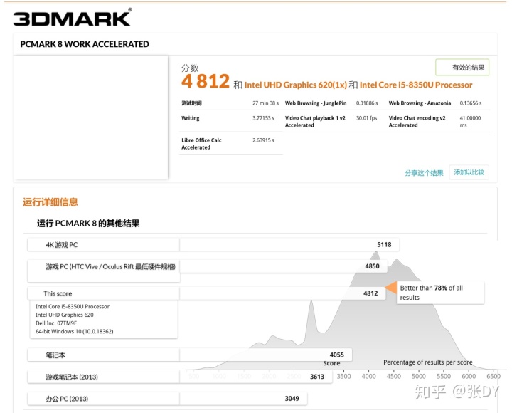Screen dimensions: 512x413
Task: Click the This score row
Action: 207,293
